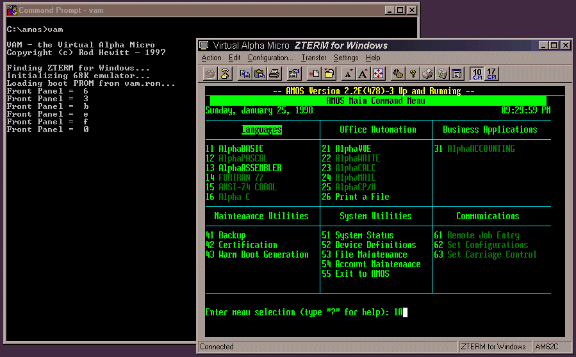Click 'AM62C' in the status bar
The width and height of the screenshot is (576, 357).
[x=547, y=347]
